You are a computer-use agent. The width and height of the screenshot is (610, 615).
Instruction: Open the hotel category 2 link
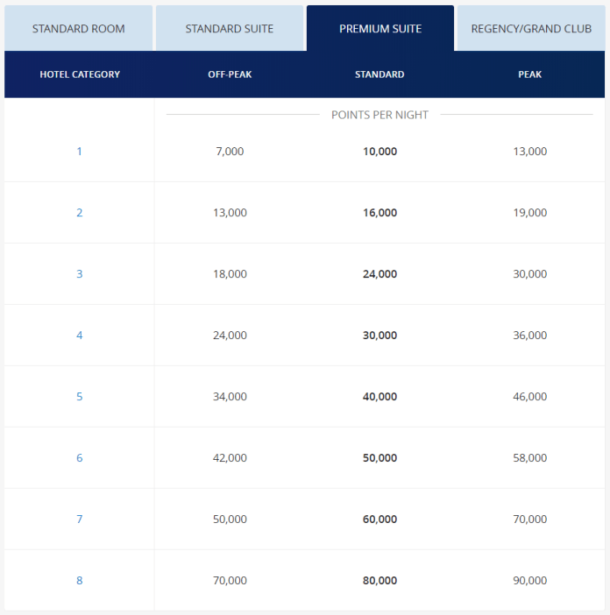coord(79,213)
